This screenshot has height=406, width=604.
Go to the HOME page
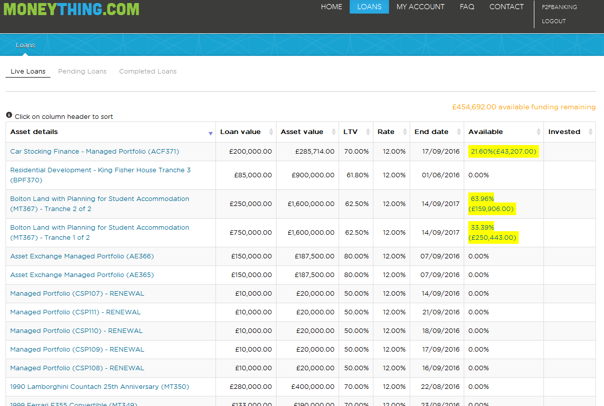pos(332,7)
